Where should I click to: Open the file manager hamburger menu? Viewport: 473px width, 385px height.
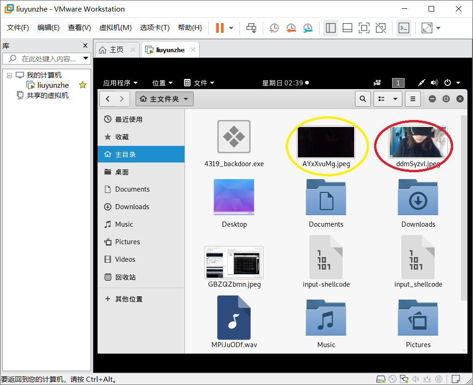click(413, 99)
